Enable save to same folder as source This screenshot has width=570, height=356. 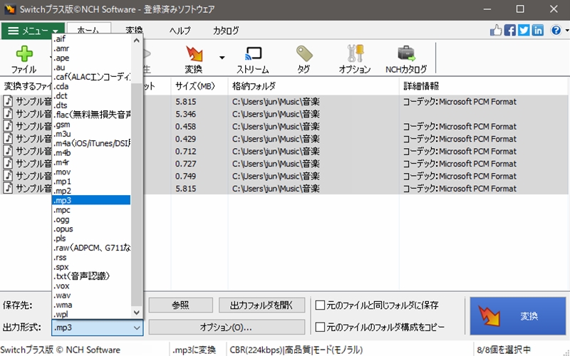[x=320, y=305]
